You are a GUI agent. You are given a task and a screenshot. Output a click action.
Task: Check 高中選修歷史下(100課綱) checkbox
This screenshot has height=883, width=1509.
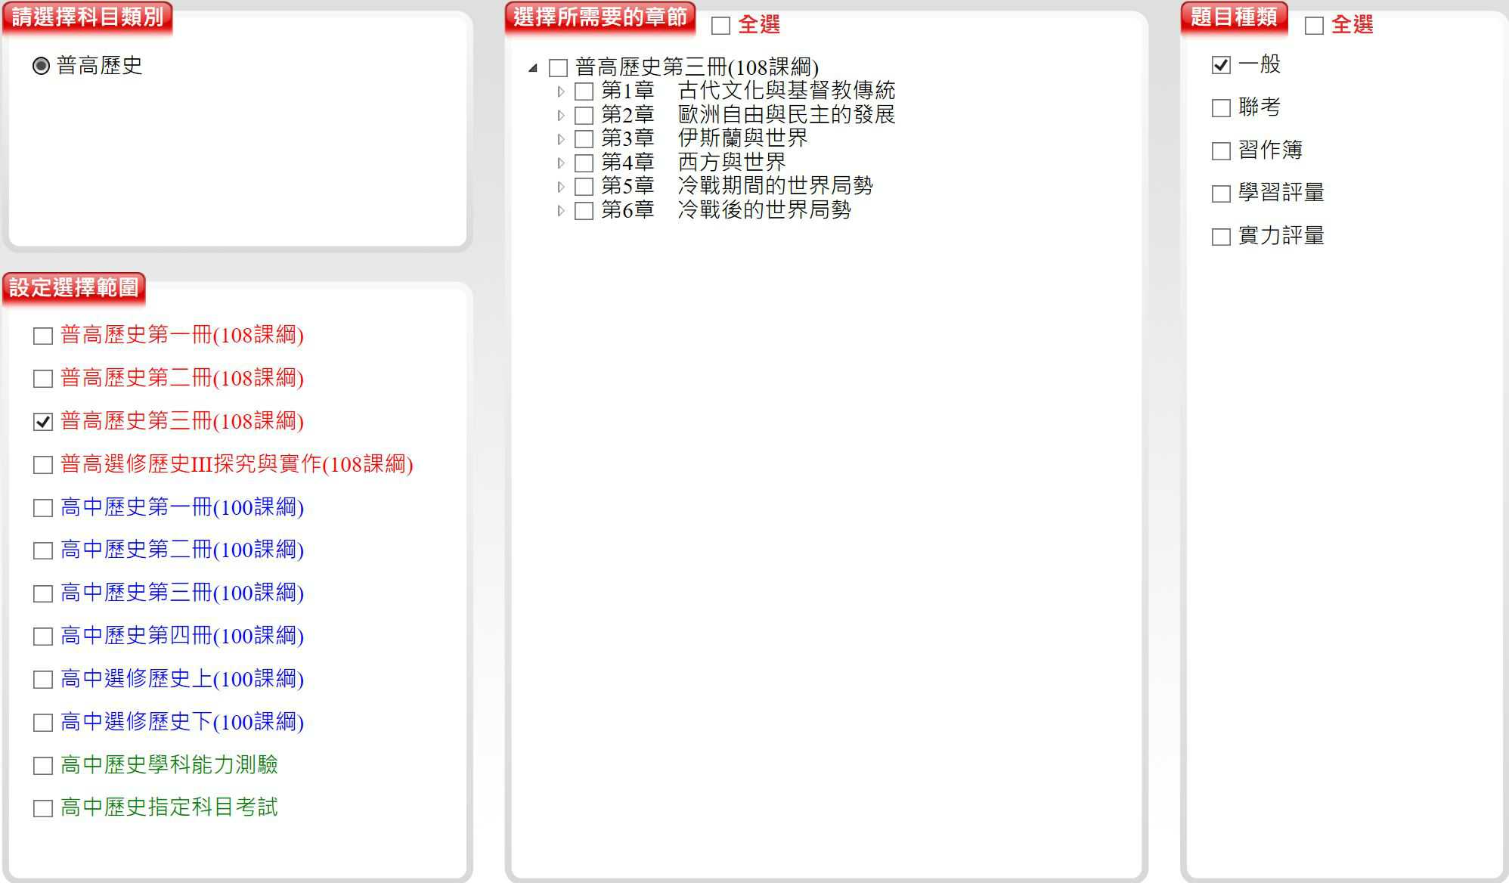coord(43,723)
